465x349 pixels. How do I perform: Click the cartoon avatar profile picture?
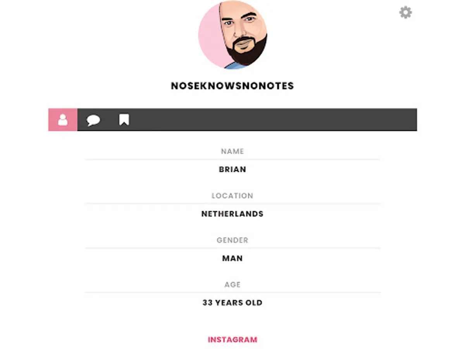(232, 35)
